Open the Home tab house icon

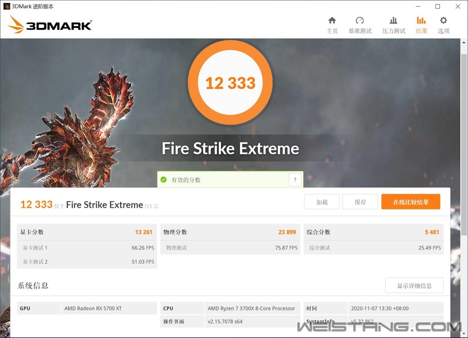tap(332, 21)
